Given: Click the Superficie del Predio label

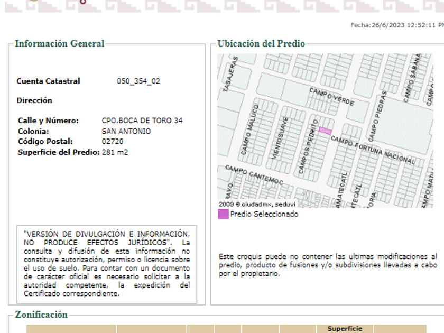Looking at the screenshot, I should 59,152.
